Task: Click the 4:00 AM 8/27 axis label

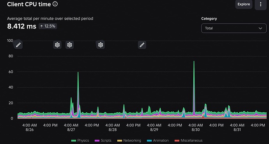Action: coord(71,127)
